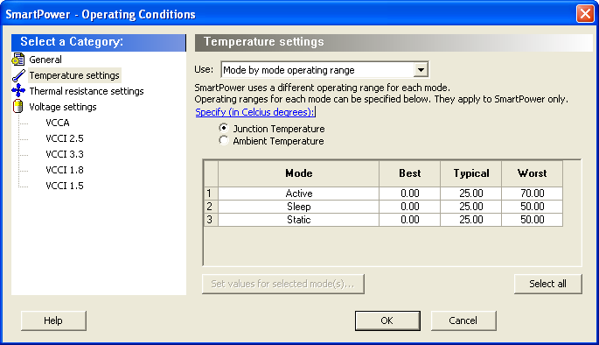
Task: Select VCCI 1.8 voltage item
Action: 64,170
